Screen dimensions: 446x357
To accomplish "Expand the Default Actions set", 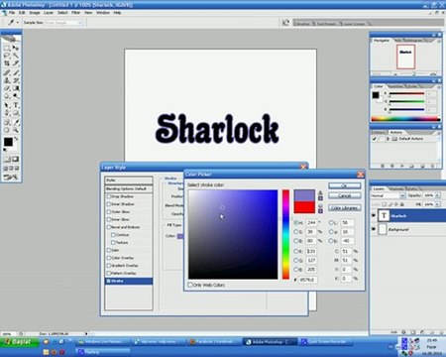I will point(388,139).
